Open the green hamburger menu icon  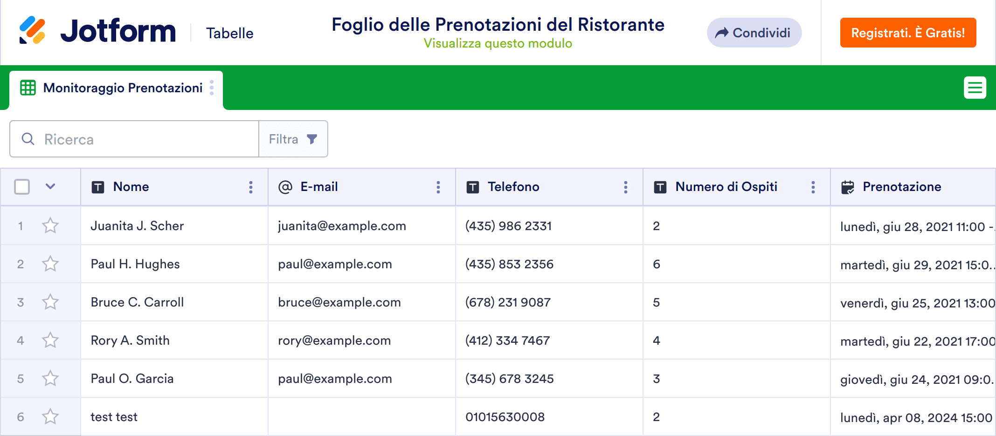tap(975, 88)
